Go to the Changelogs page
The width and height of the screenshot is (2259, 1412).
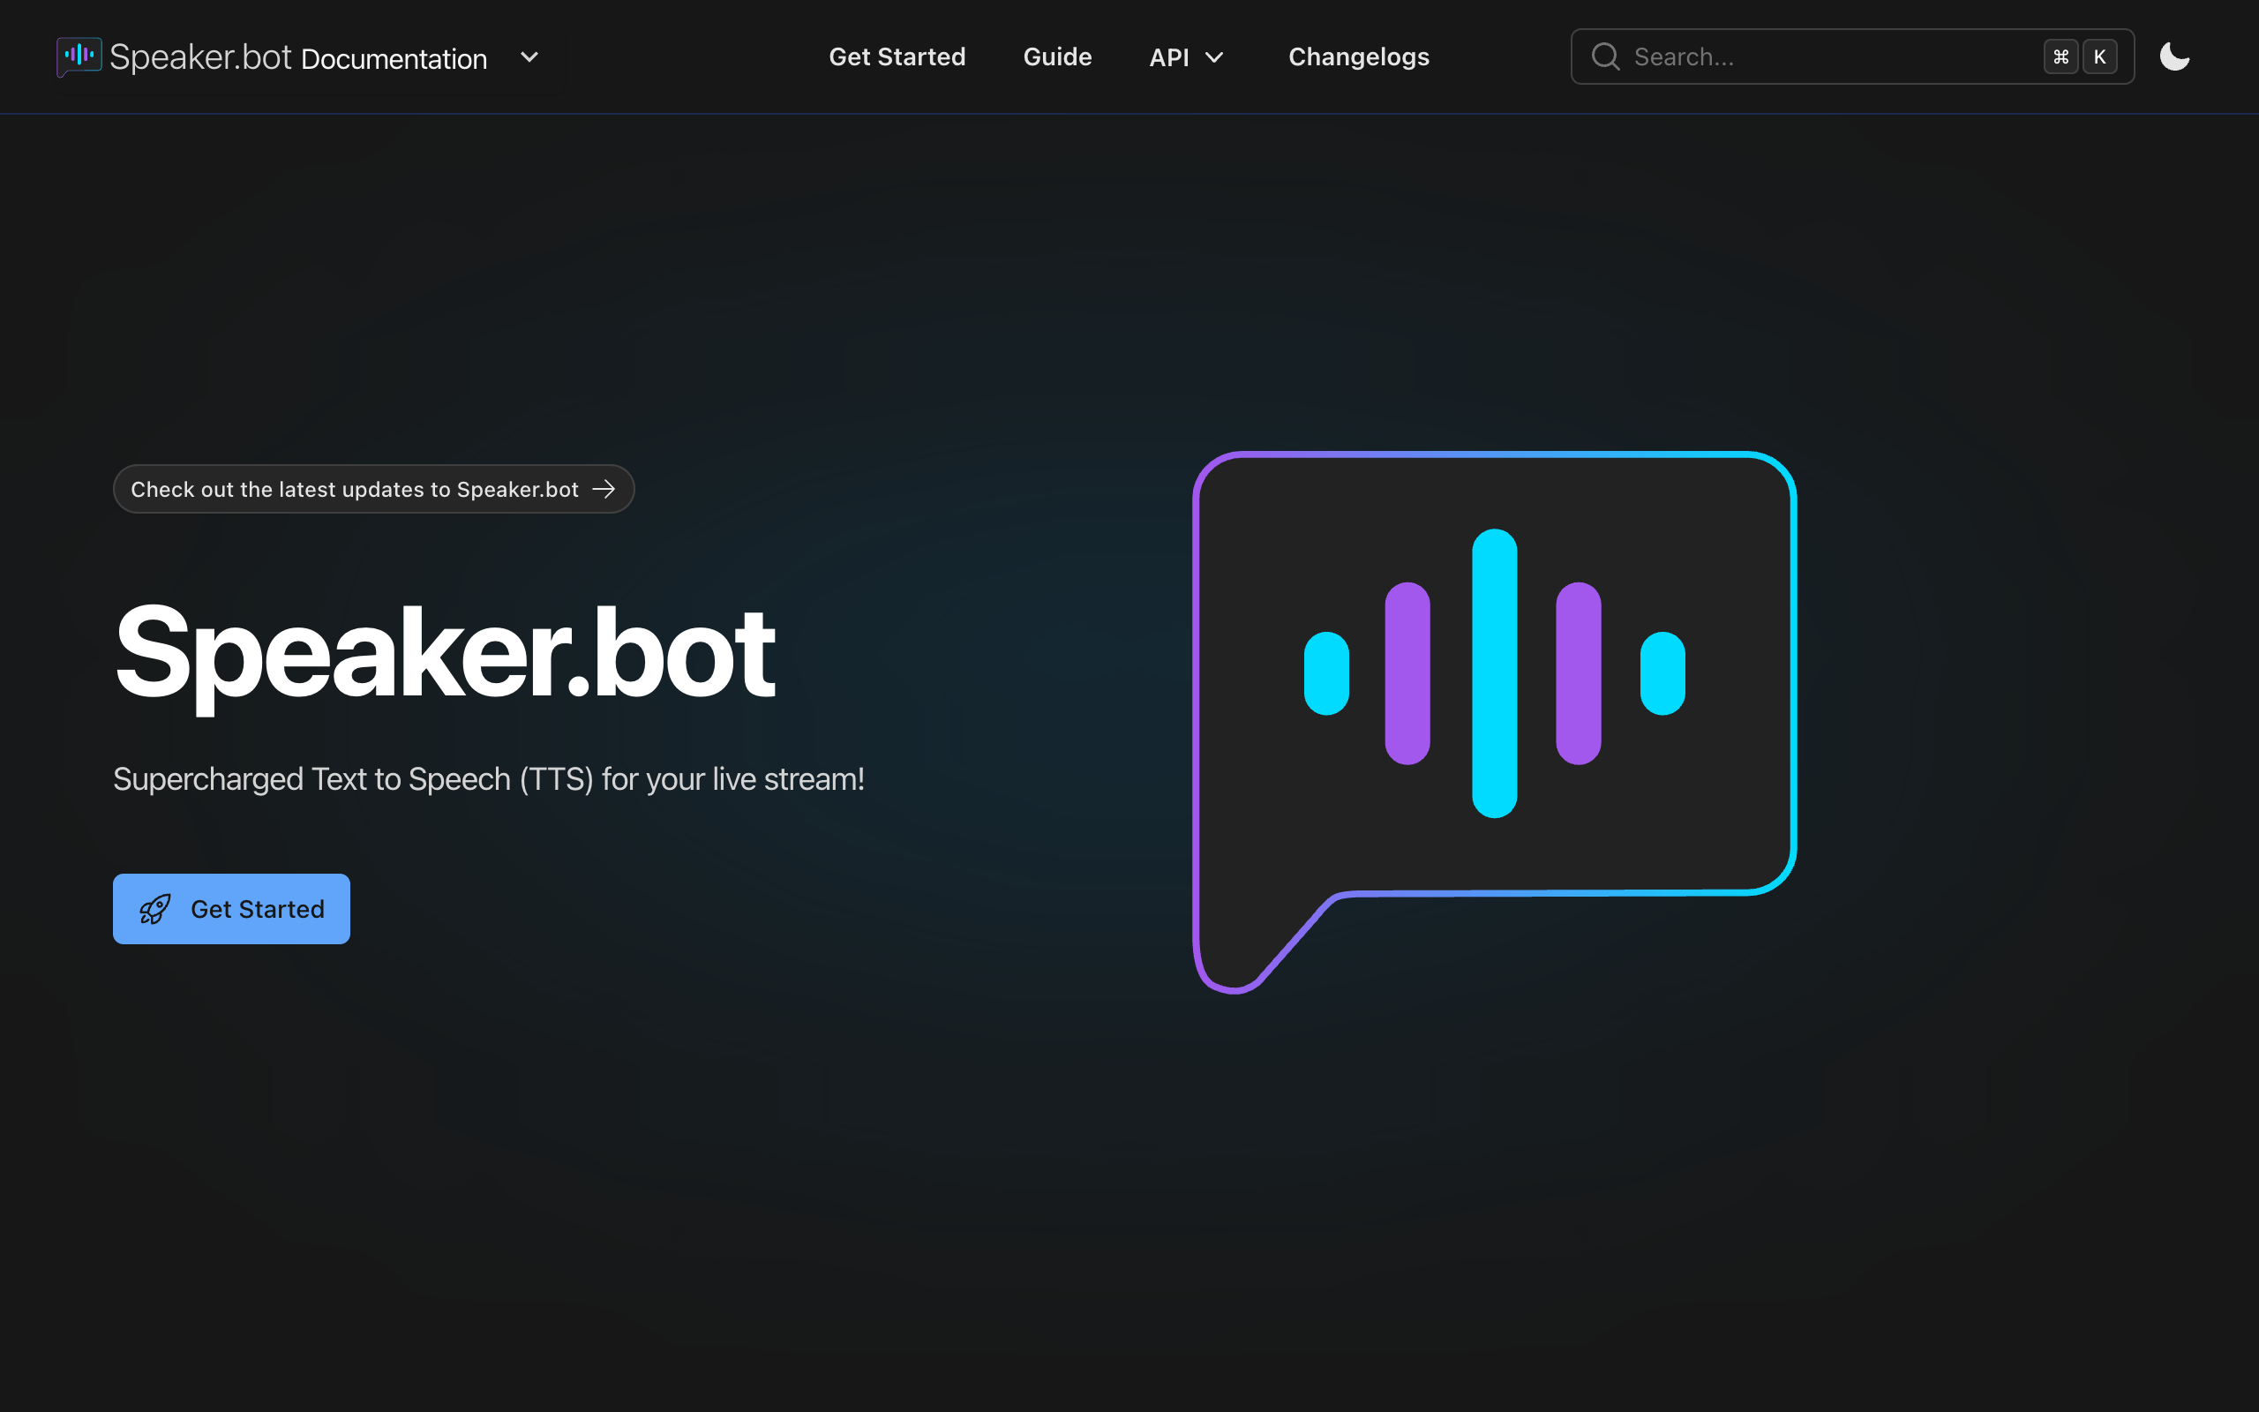pyautogui.click(x=1358, y=57)
